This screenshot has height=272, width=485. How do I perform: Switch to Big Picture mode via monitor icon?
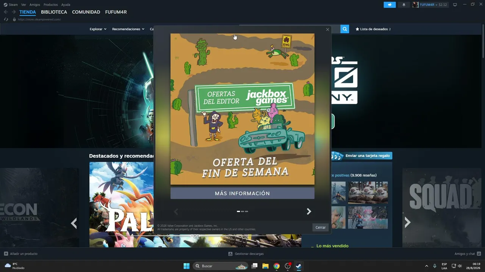pyautogui.click(x=455, y=5)
